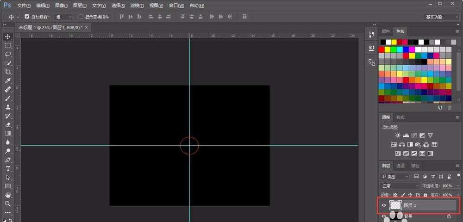Pick the red swatch in 色板
463x222 pixels.
click(382, 49)
